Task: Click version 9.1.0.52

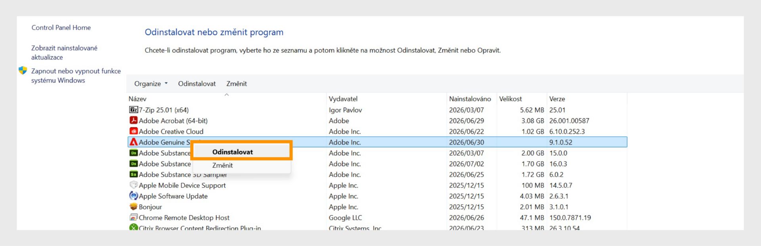Action: [x=561, y=142]
